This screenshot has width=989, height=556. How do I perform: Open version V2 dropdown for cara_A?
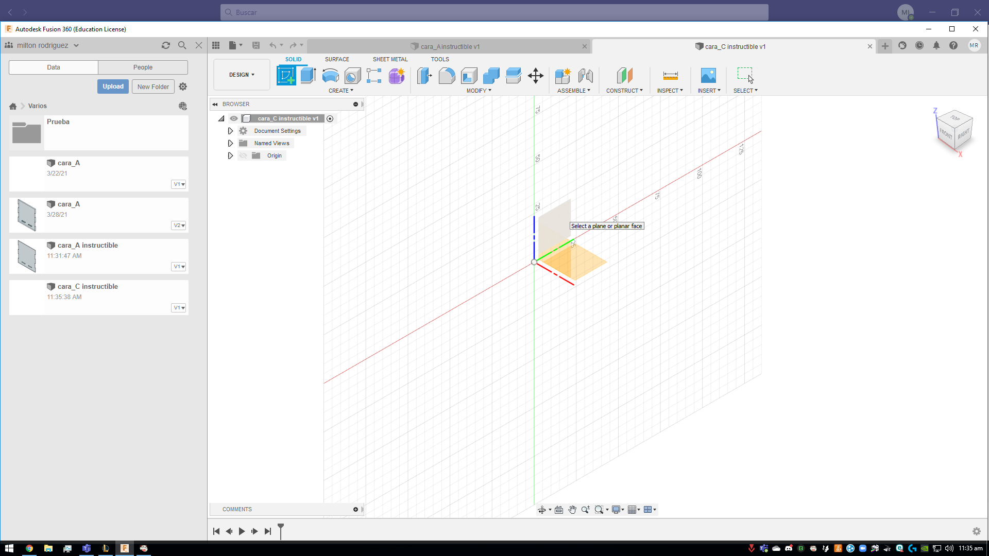click(179, 225)
